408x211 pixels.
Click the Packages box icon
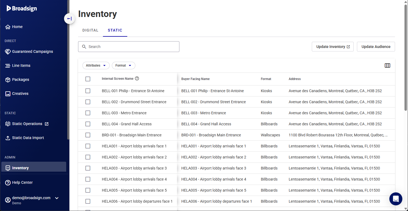click(8, 79)
